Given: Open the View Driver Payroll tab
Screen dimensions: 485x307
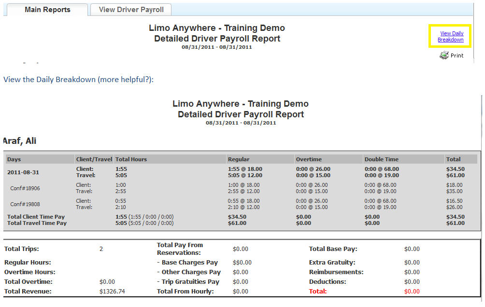Looking at the screenshot, I should pyautogui.click(x=131, y=10).
